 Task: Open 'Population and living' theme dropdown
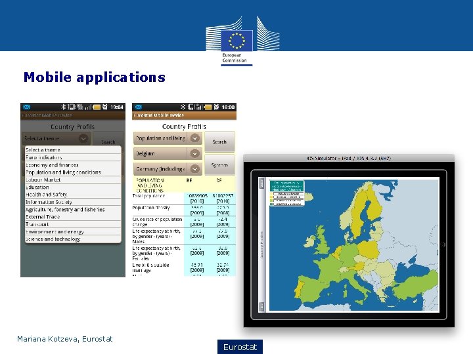[x=168, y=138]
